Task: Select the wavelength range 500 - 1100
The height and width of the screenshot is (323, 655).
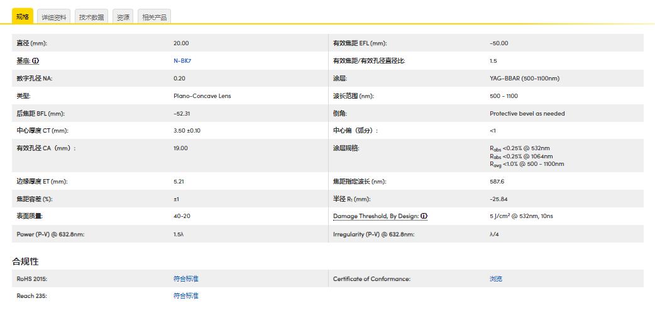Action: point(504,96)
